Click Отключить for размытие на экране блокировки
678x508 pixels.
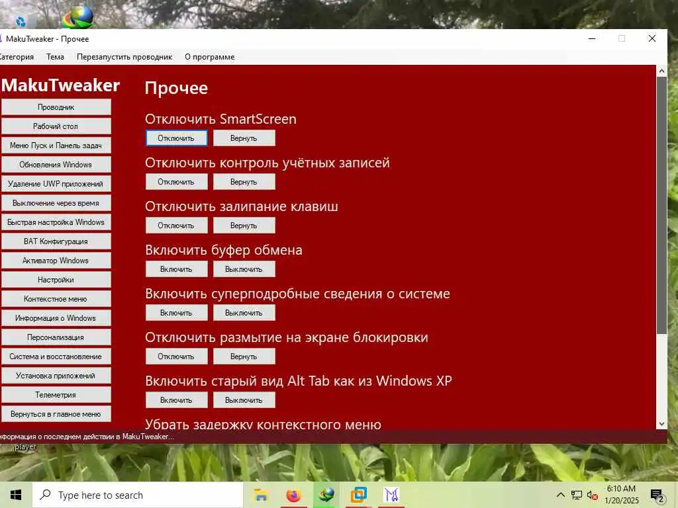click(x=176, y=357)
